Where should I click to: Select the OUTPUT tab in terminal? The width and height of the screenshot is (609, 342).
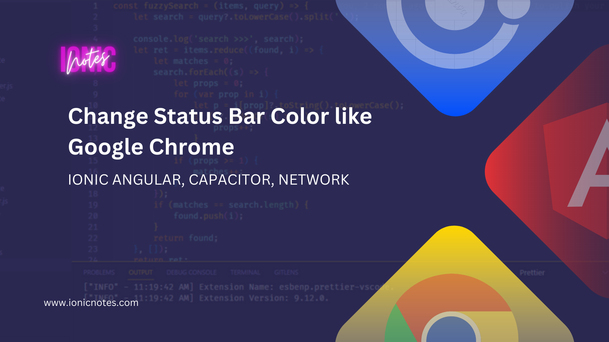(x=141, y=272)
